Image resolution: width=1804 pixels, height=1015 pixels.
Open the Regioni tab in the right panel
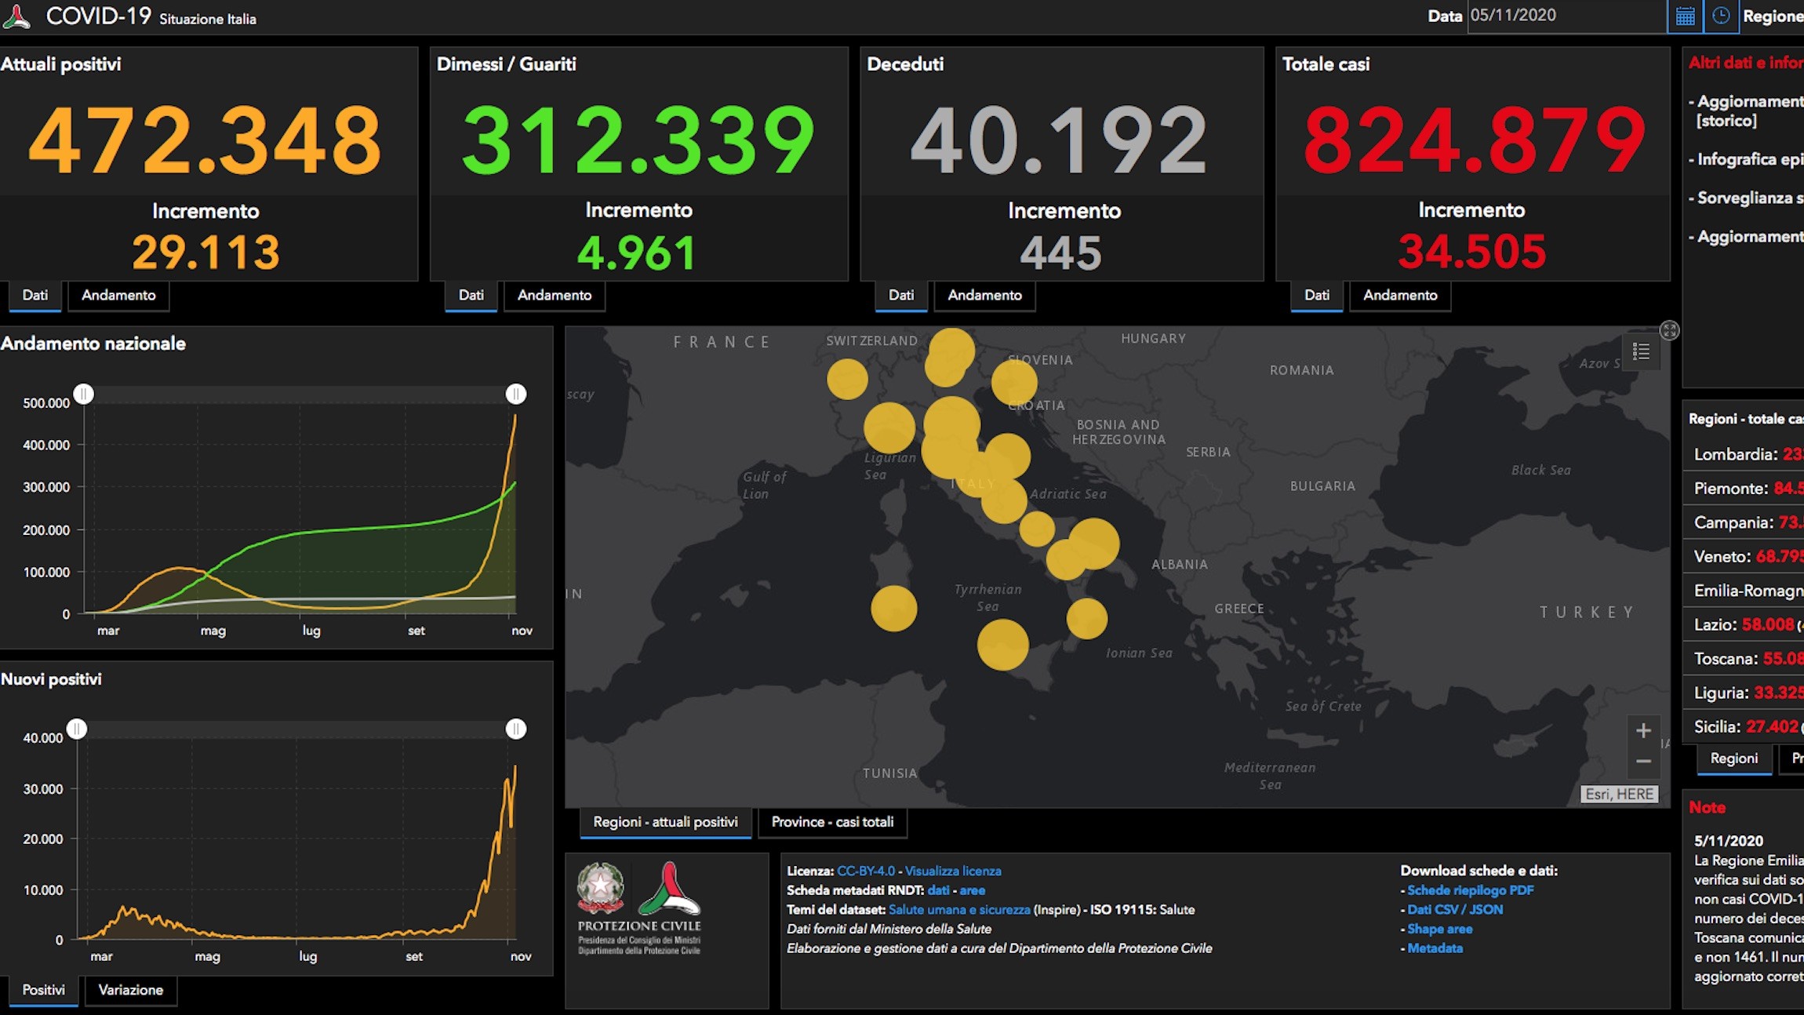[x=1733, y=759]
